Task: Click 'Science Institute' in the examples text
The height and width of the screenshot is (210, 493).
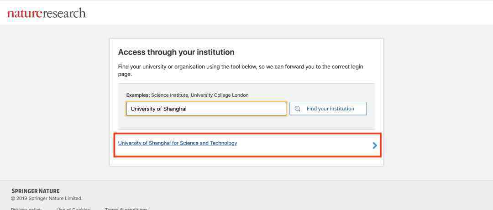Action: pyautogui.click(x=169, y=95)
